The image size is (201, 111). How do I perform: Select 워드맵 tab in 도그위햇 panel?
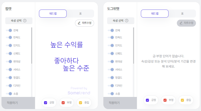click(x=155, y=14)
